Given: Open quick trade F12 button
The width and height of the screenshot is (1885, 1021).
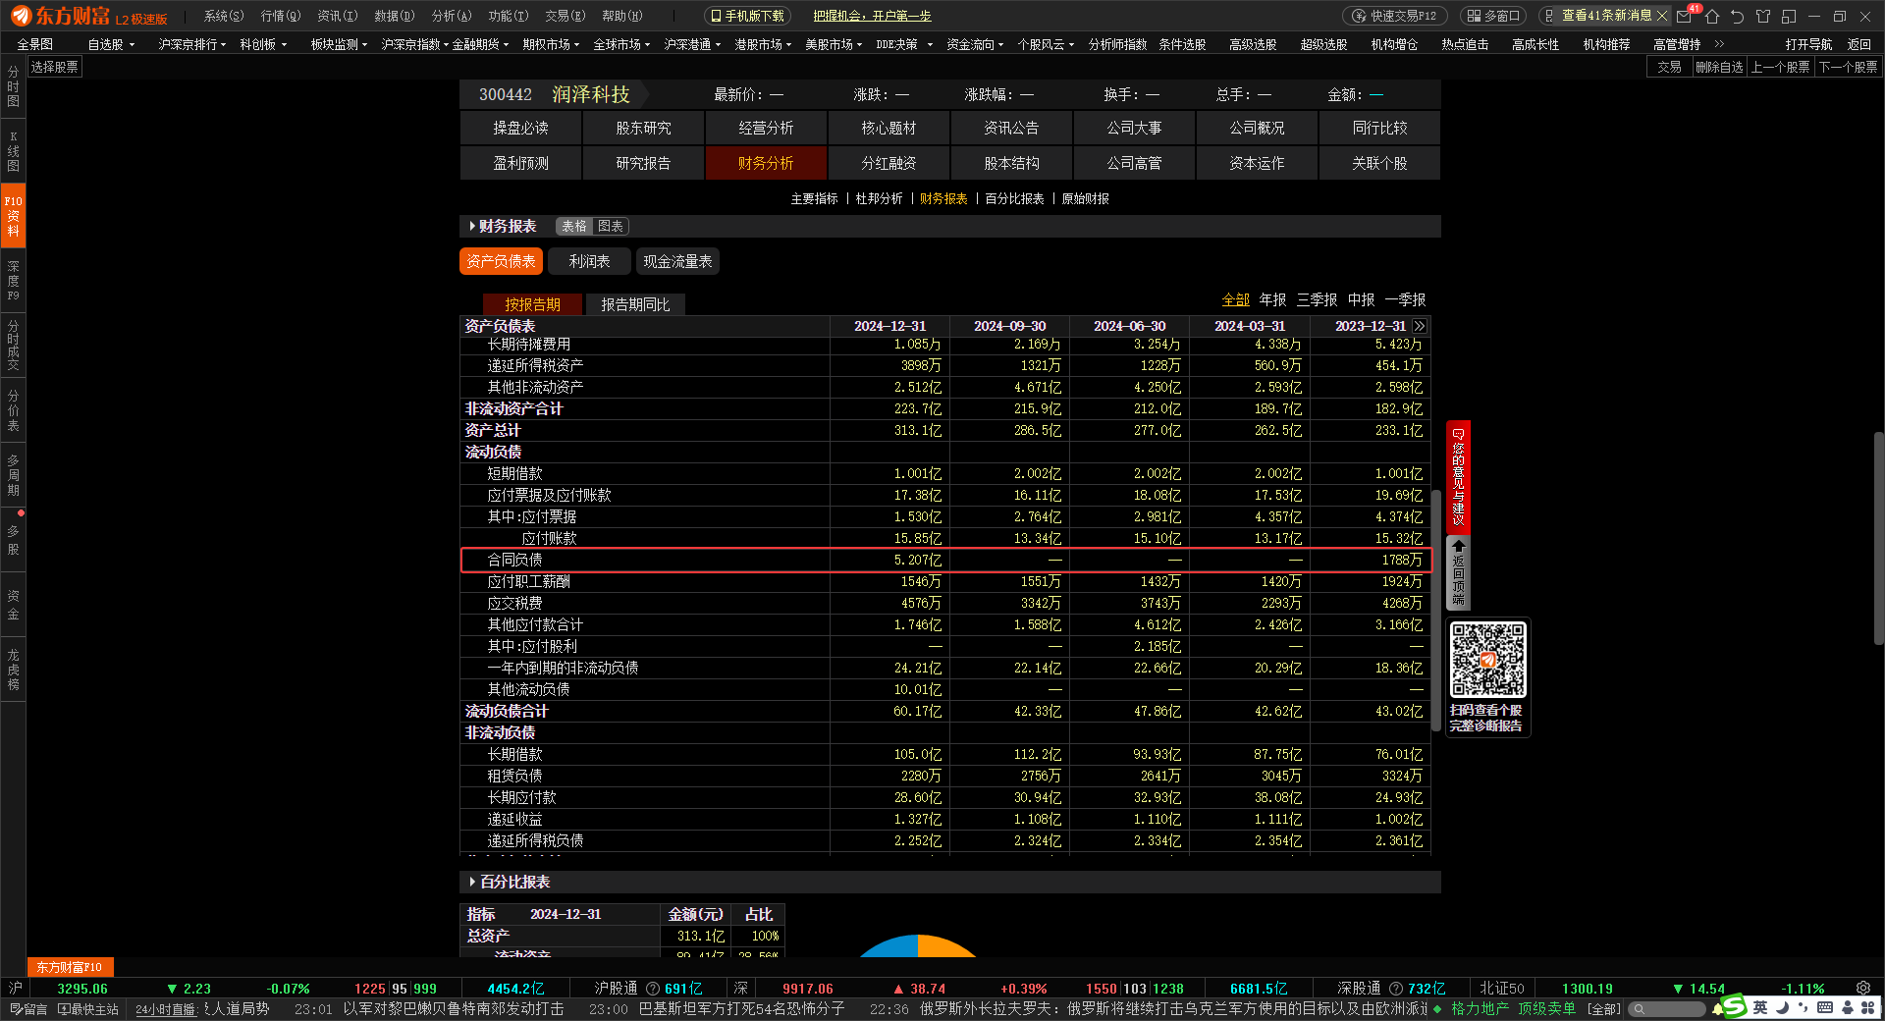Looking at the screenshot, I should tap(1394, 16).
